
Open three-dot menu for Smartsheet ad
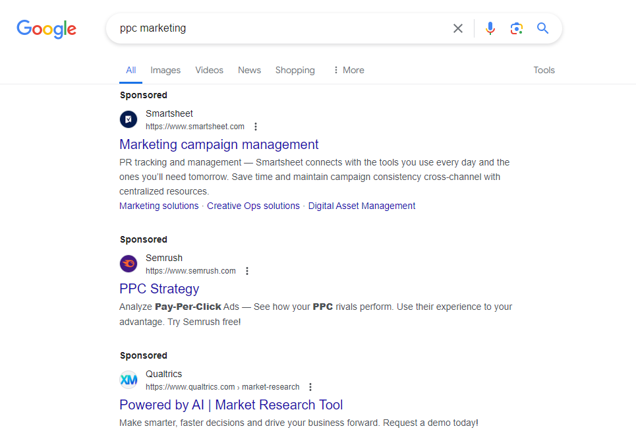(256, 127)
